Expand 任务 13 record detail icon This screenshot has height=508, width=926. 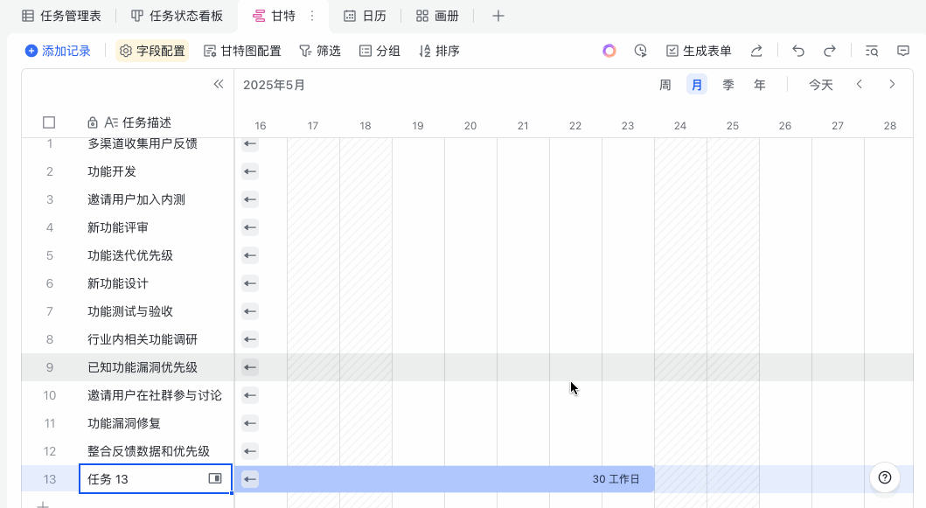[215, 478]
